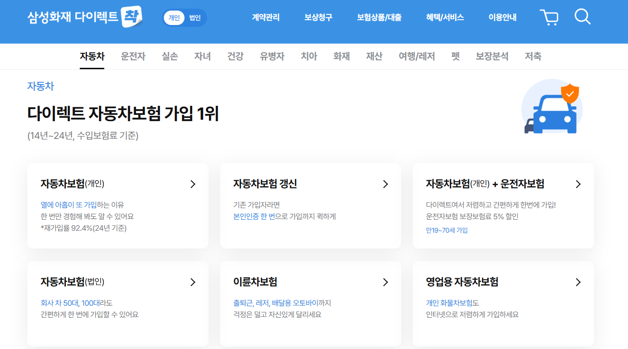Click the text 운전자보험 보장보험료 5% 할인
This screenshot has width=628, height=349.
(472, 217)
